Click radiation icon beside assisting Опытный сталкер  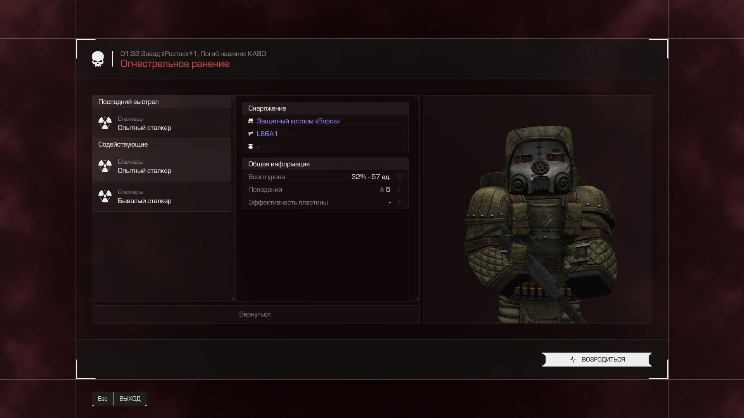point(105,166)
